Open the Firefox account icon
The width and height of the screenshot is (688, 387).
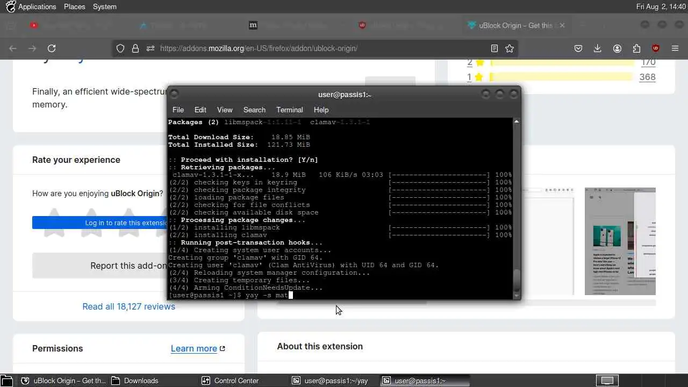617,48
